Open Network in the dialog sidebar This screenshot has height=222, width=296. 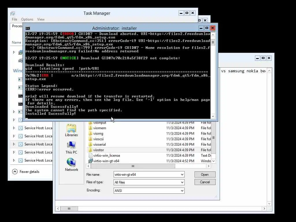pyautogui.click(x=71, y=165)
